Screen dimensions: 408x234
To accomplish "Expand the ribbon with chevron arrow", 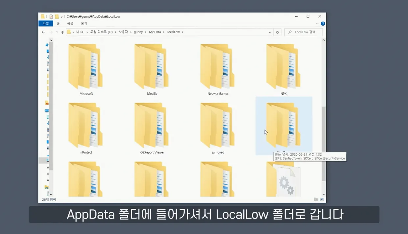I will click(317, 24).
